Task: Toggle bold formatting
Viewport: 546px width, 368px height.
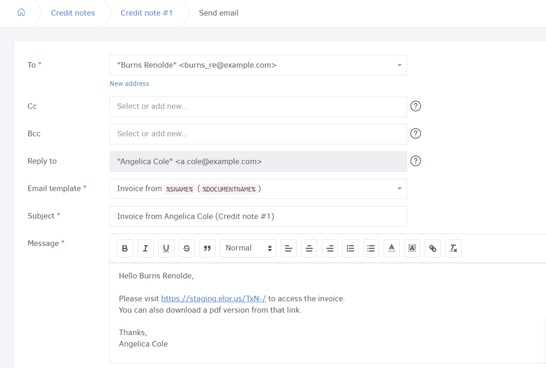Action: (x=125, y=248)
